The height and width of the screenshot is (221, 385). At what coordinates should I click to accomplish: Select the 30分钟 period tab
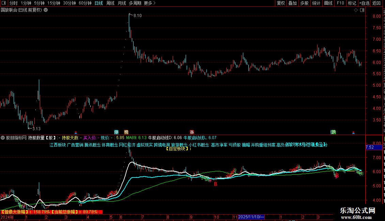70,3
